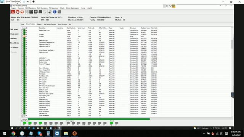
Task: Expand the side panel tab on right edge
Action: pos(232,95)
